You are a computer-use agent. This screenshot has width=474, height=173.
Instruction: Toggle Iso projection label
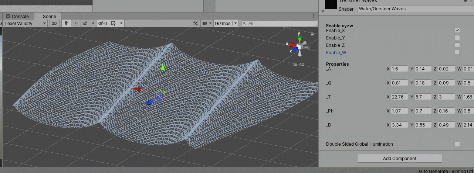click(299, 65)
